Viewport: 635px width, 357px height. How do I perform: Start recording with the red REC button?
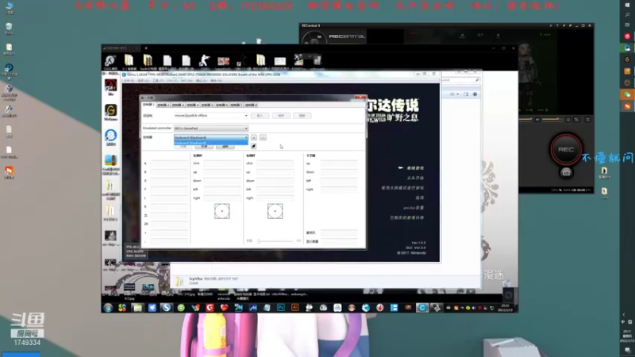[565, 149]
